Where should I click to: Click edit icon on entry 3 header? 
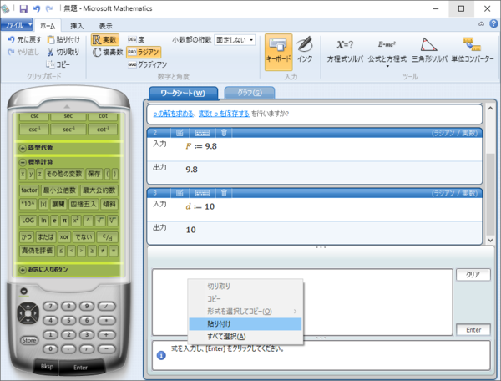click(x=180, y=193)
